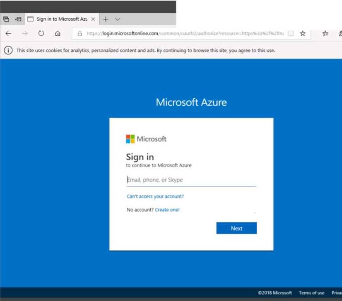342x301 pixels.
Task: Open the browser home page icon
Action: point(58,34)
